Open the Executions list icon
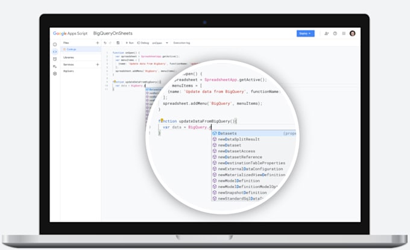Viewport: 410px width, 250px height. pyautogui.click(x=55, y=66)
